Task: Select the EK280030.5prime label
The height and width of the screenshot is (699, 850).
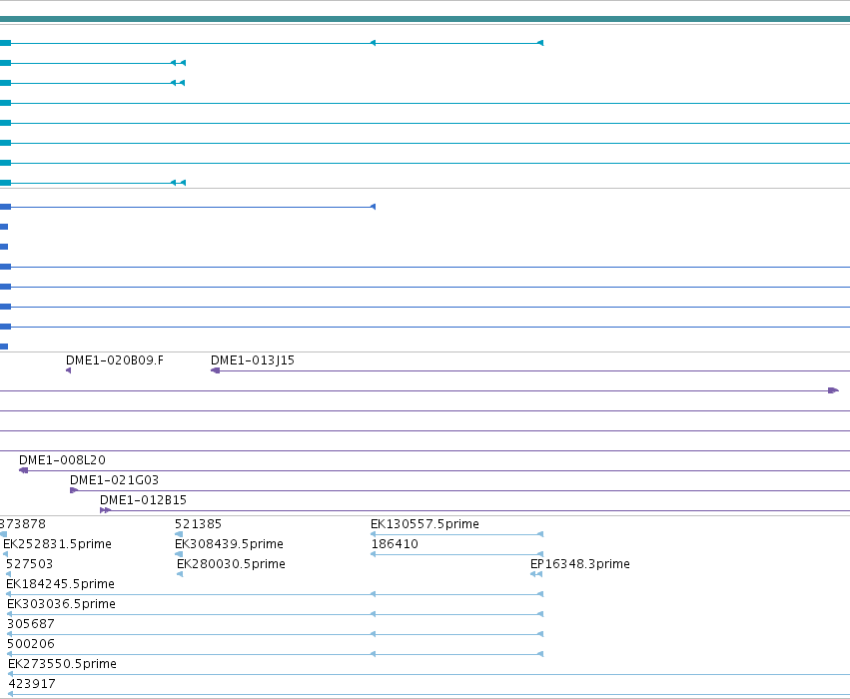Action: [x=231, y=564]
